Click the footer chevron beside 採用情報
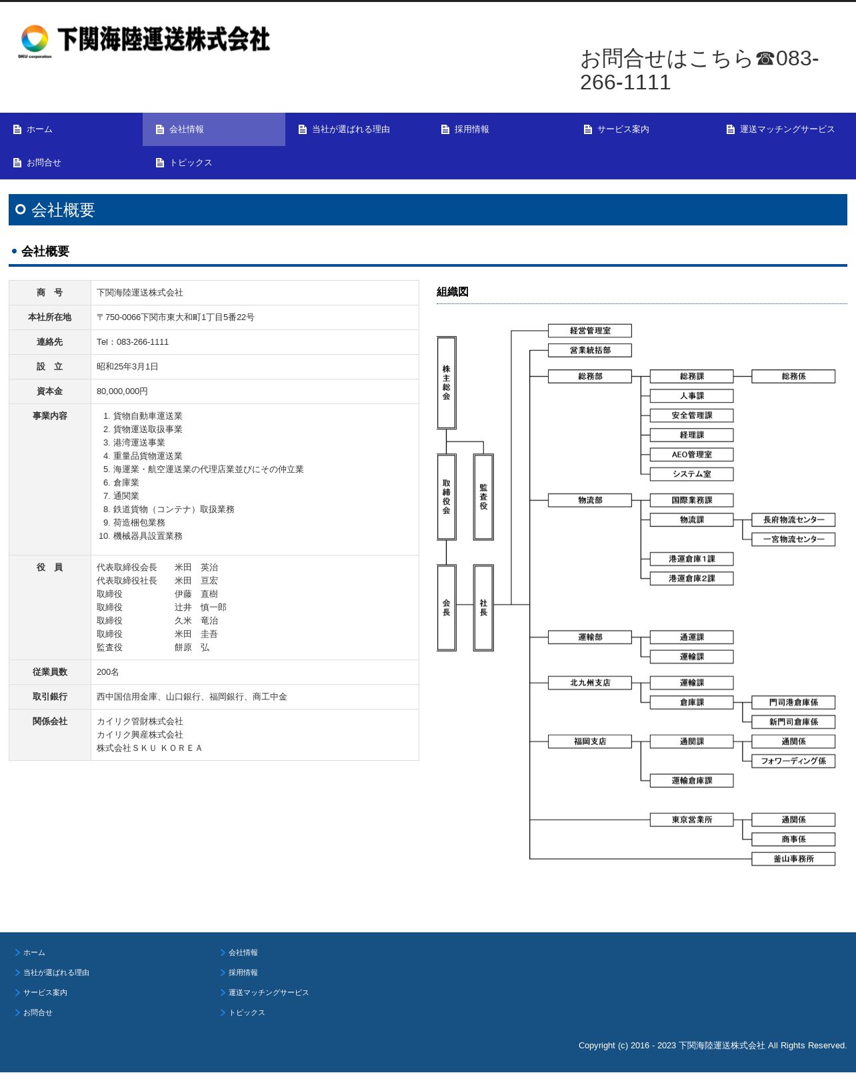Viewport: 856px width, 1079px height. coord(223,972)
